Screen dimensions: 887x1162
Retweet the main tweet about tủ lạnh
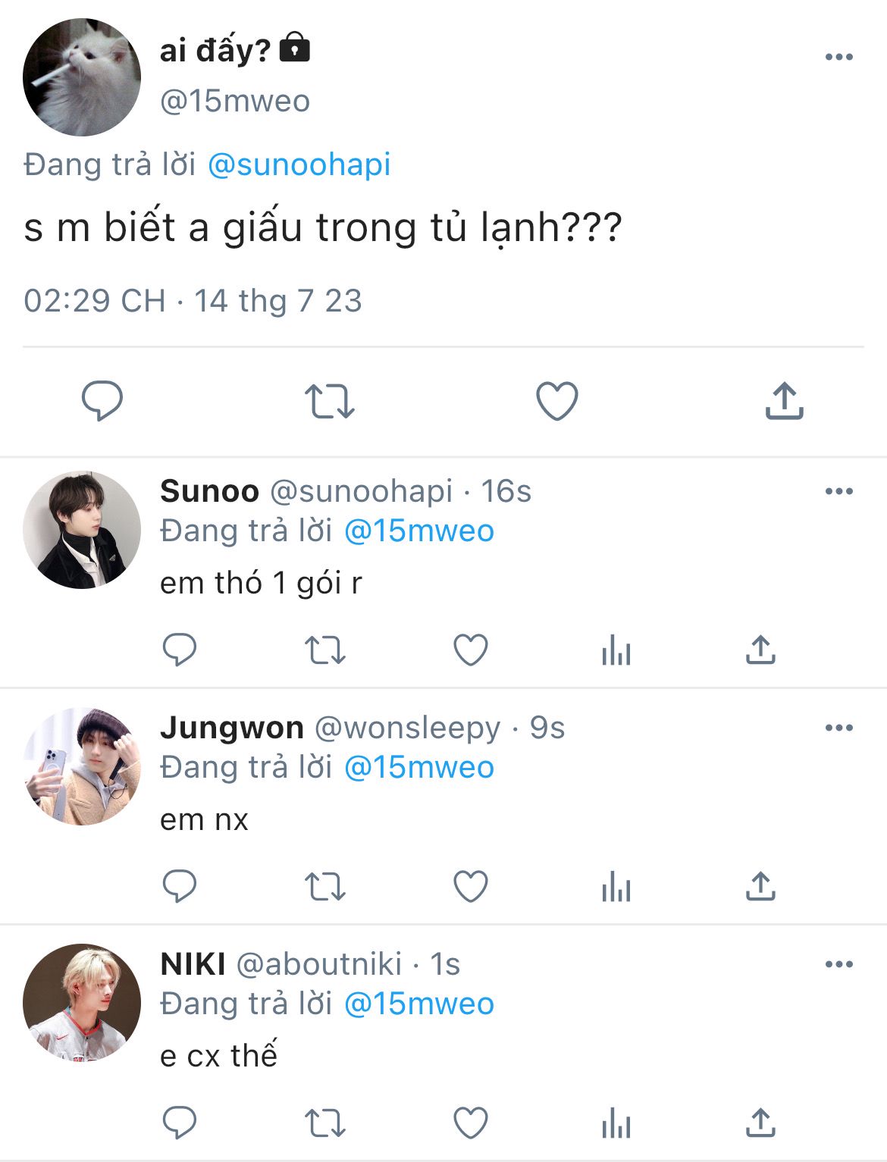pos(329,401)
